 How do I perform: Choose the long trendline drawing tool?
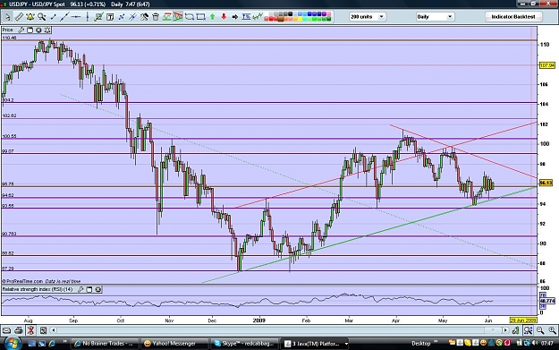tap(64, 17)
